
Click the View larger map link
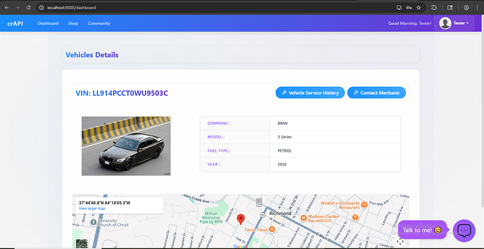coord(92,208)
